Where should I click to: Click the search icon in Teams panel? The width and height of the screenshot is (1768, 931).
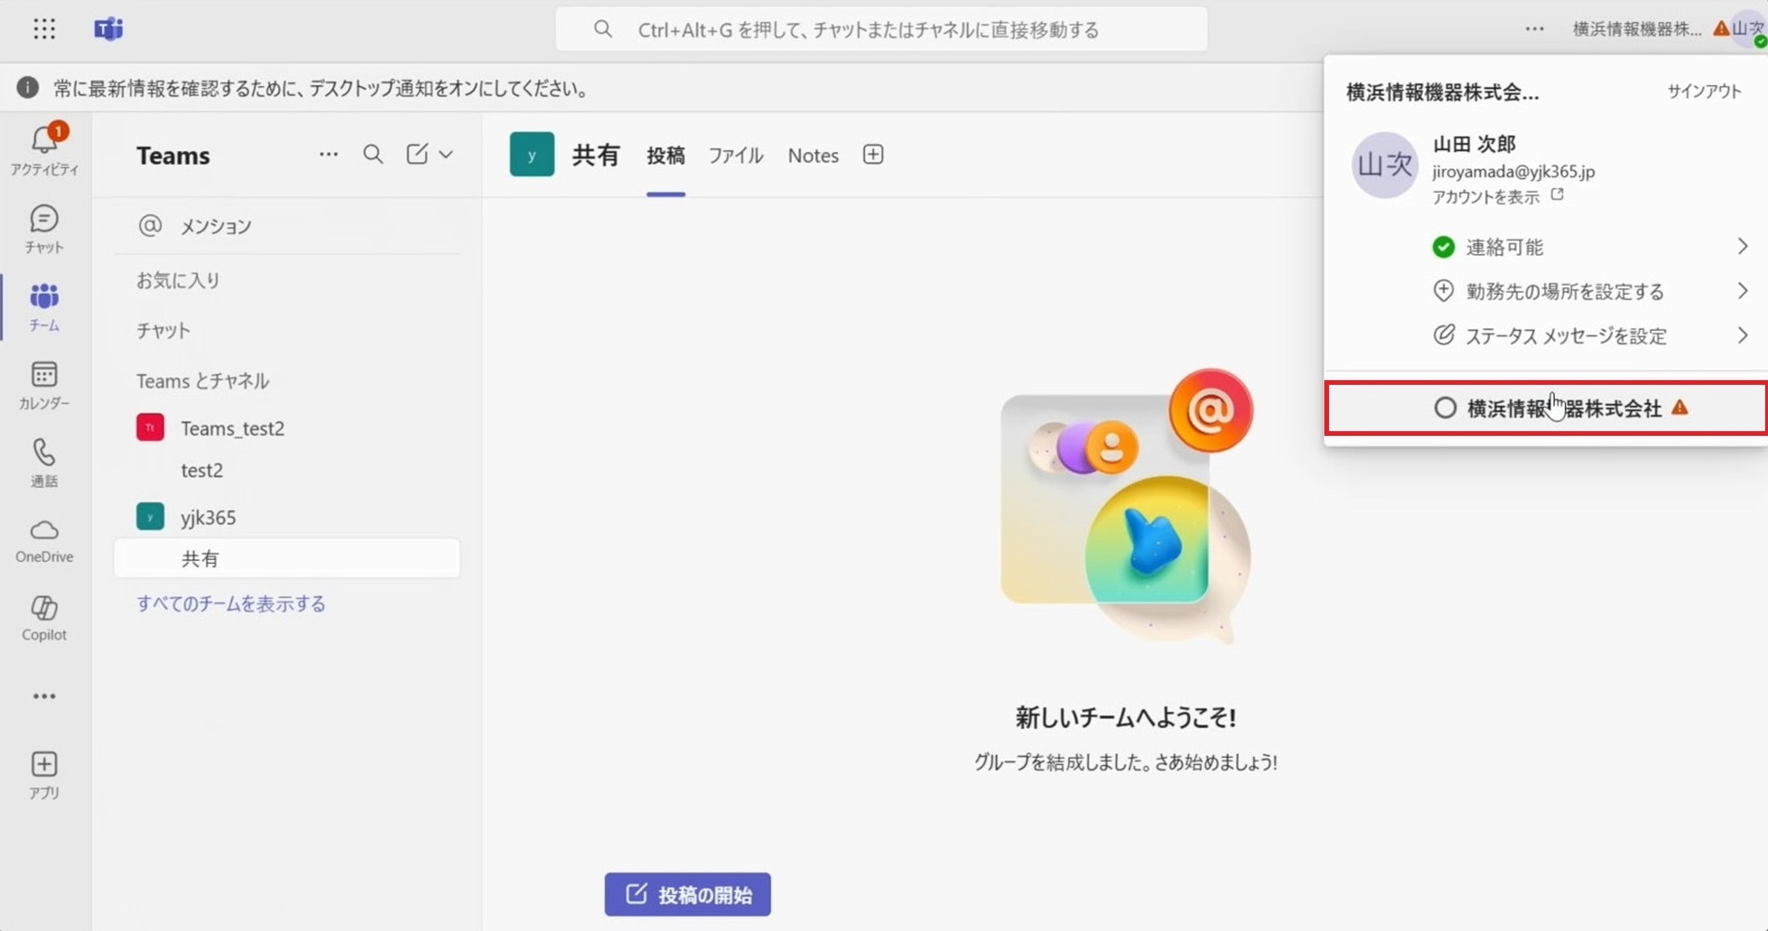coord(373,154)
